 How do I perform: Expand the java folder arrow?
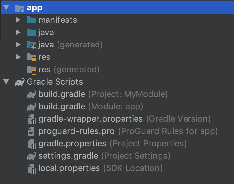18,32
